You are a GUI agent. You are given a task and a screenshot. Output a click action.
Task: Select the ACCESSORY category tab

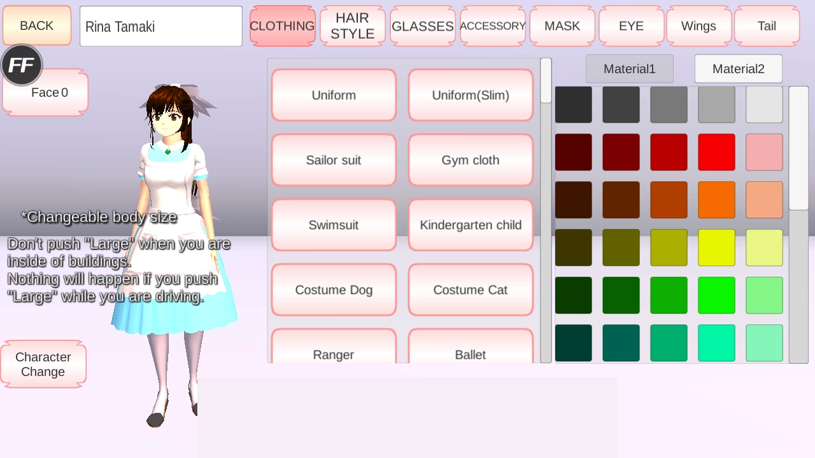click(492, 26)
